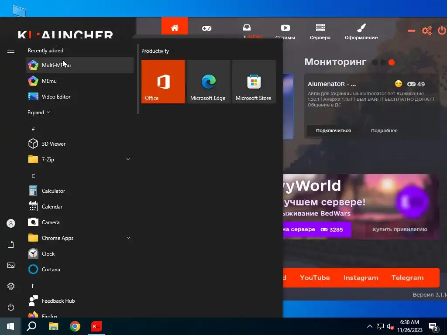This screenshot has width=447, height=335.
Task: Open the Стримы tab
Action: tap(285, 31)
